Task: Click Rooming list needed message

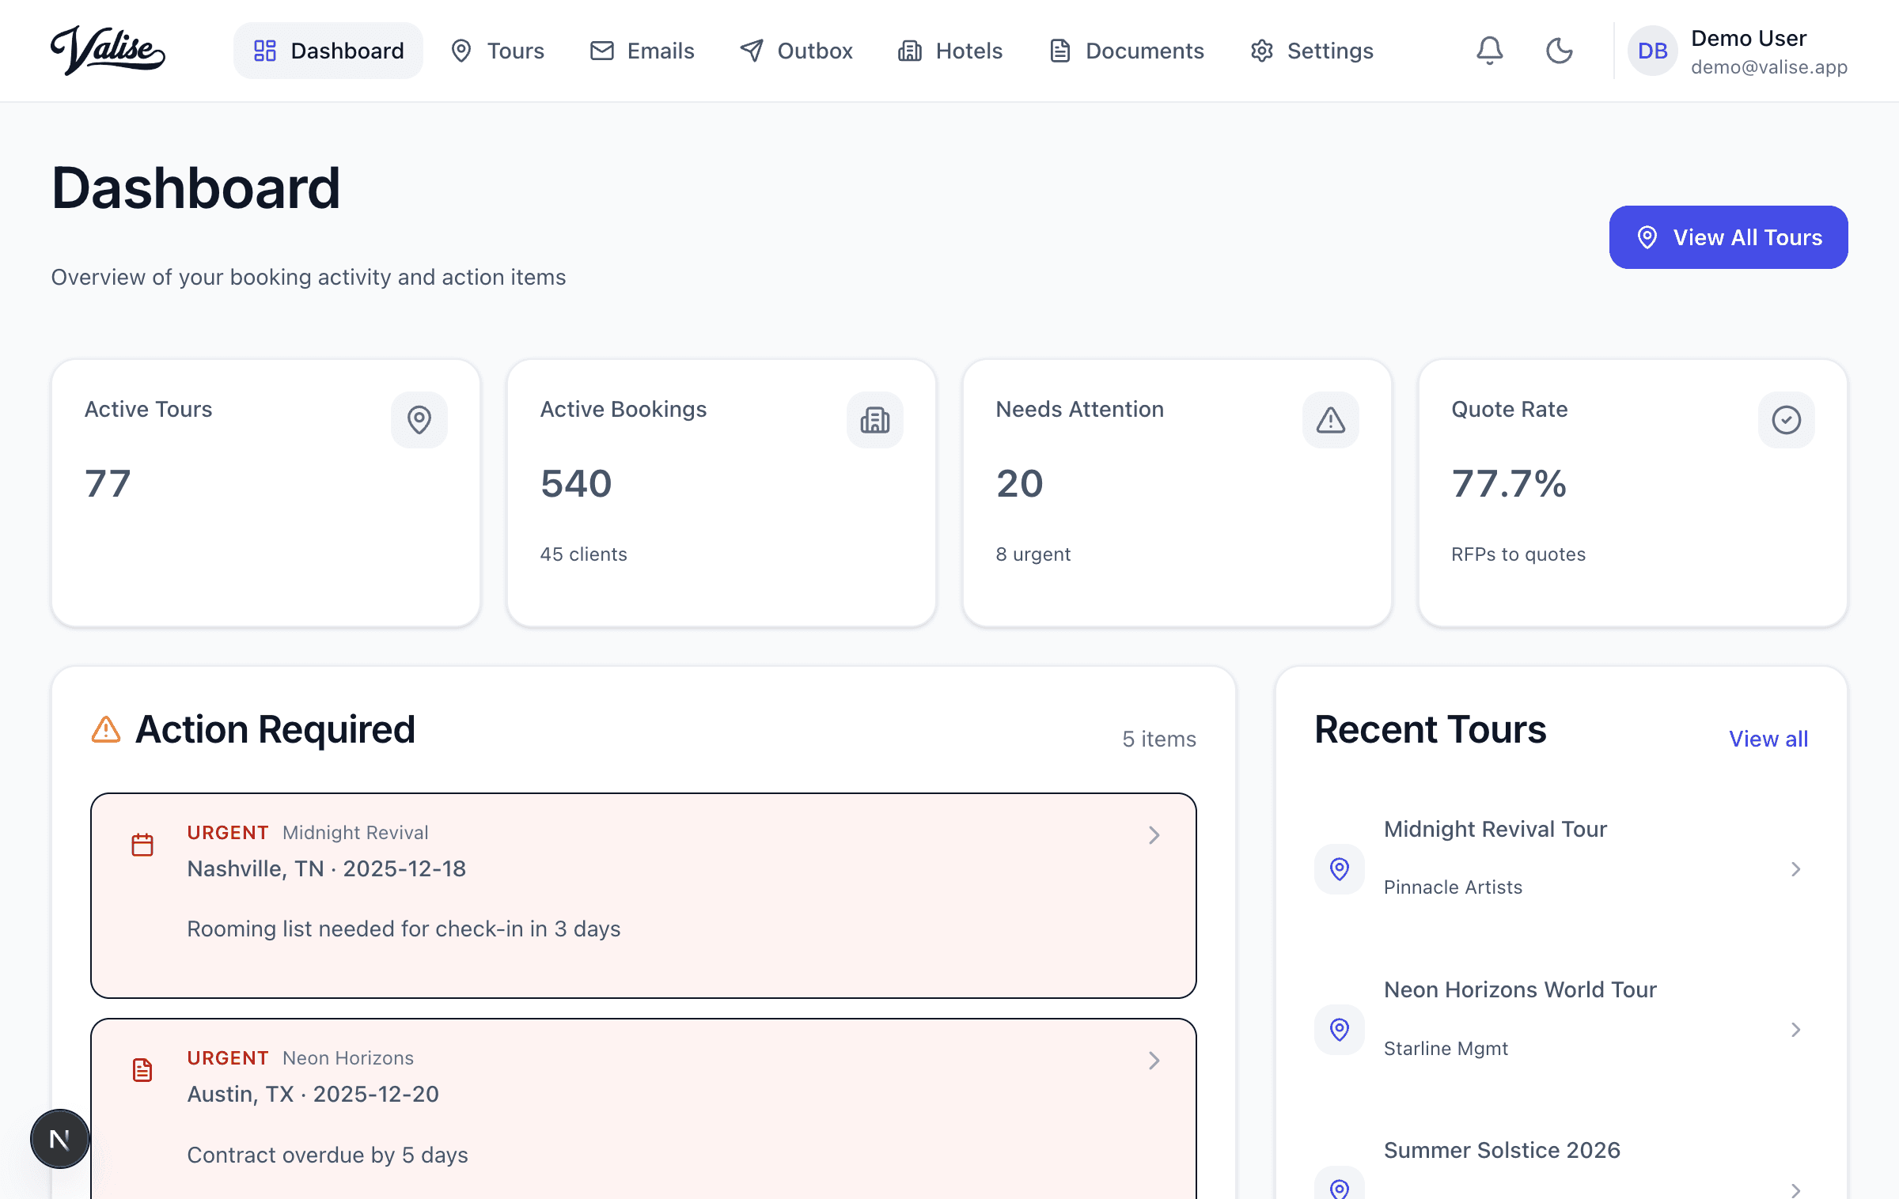Action: tap(404, 929)
